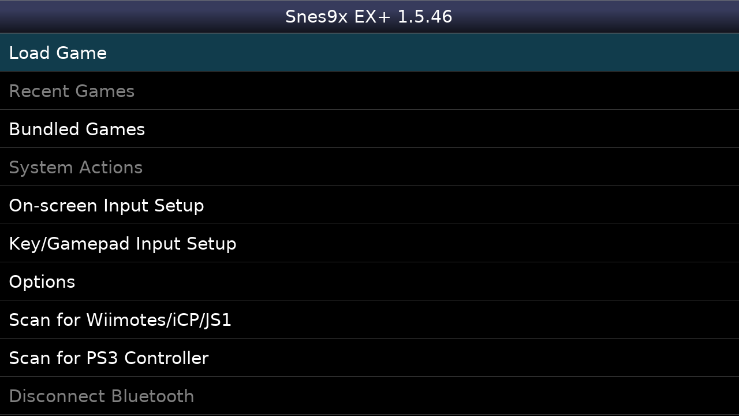Go to Key/Gamepad Input Setup

[x=122, y=244]
